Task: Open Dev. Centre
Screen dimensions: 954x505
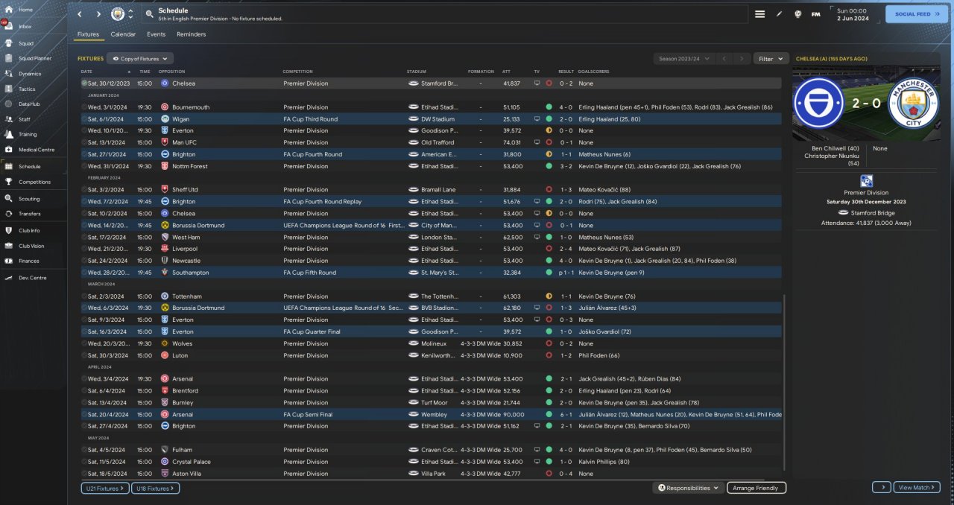Action: [x=31, y=277]
